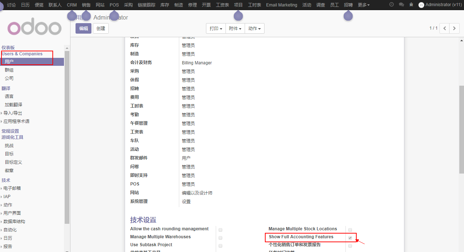Click the tour tip bubble under POS
Viewport: 464px width, 252px height.
click(x=114, y=16)
